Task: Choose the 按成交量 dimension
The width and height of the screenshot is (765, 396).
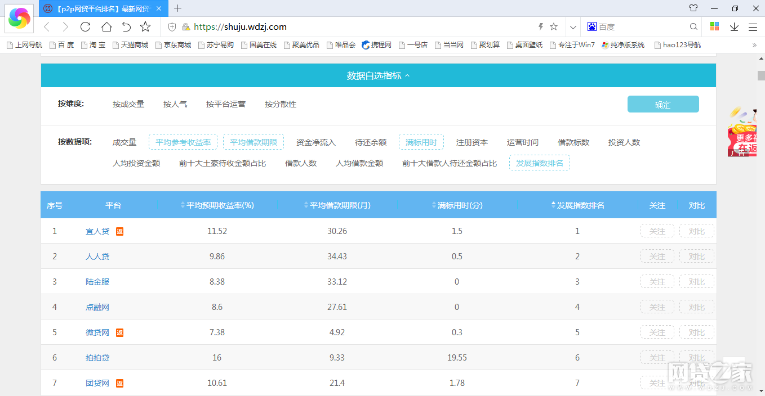Action: click(x=128, y=104)
